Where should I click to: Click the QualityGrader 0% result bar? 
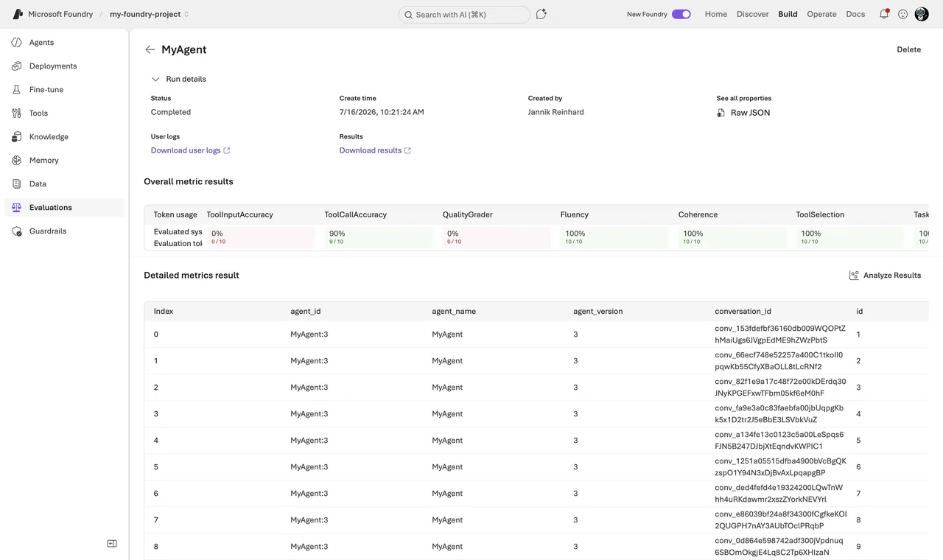(497, 237)
